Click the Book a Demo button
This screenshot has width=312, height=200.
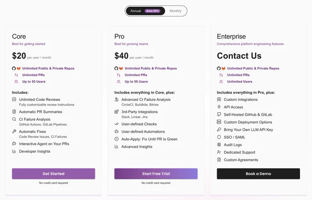tap(258, 174)
